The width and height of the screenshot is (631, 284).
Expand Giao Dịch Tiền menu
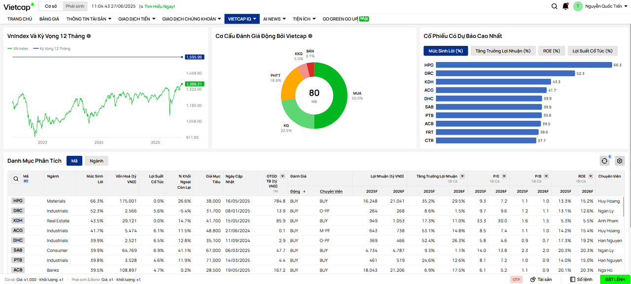pyautogui.click(x=137, y=19)
